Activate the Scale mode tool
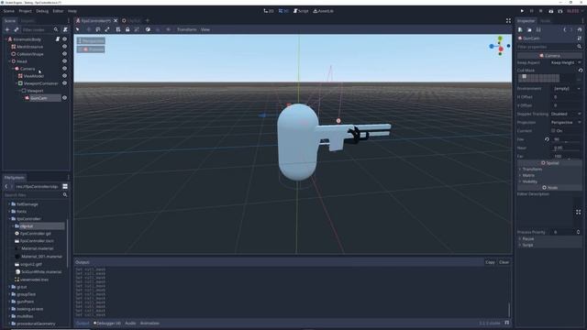587x330 pixels. (107, 29)
